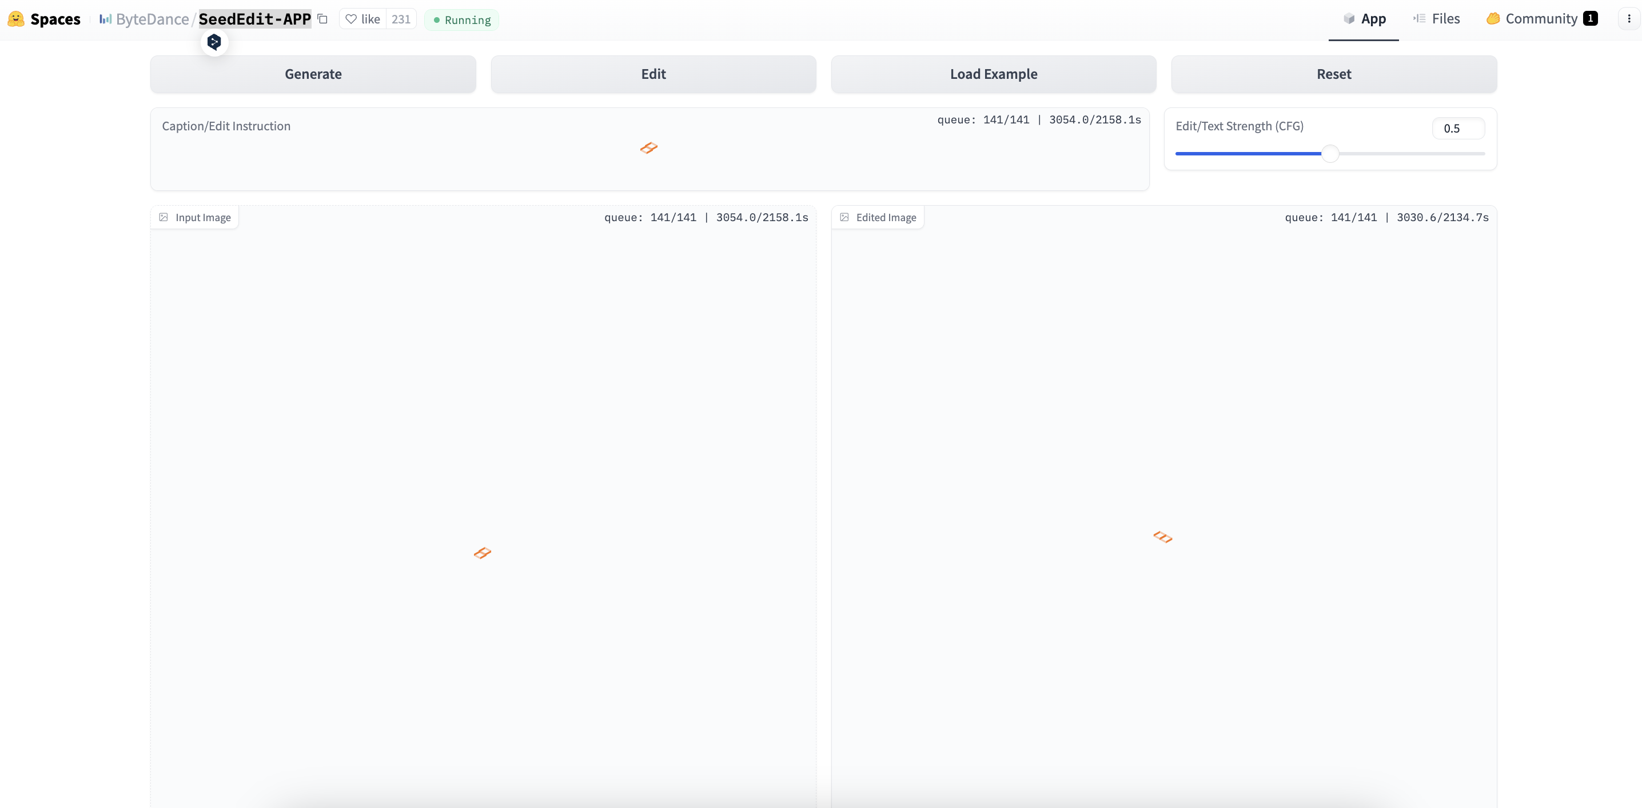Open the ByteDance organization link

[x=152, y=19]
